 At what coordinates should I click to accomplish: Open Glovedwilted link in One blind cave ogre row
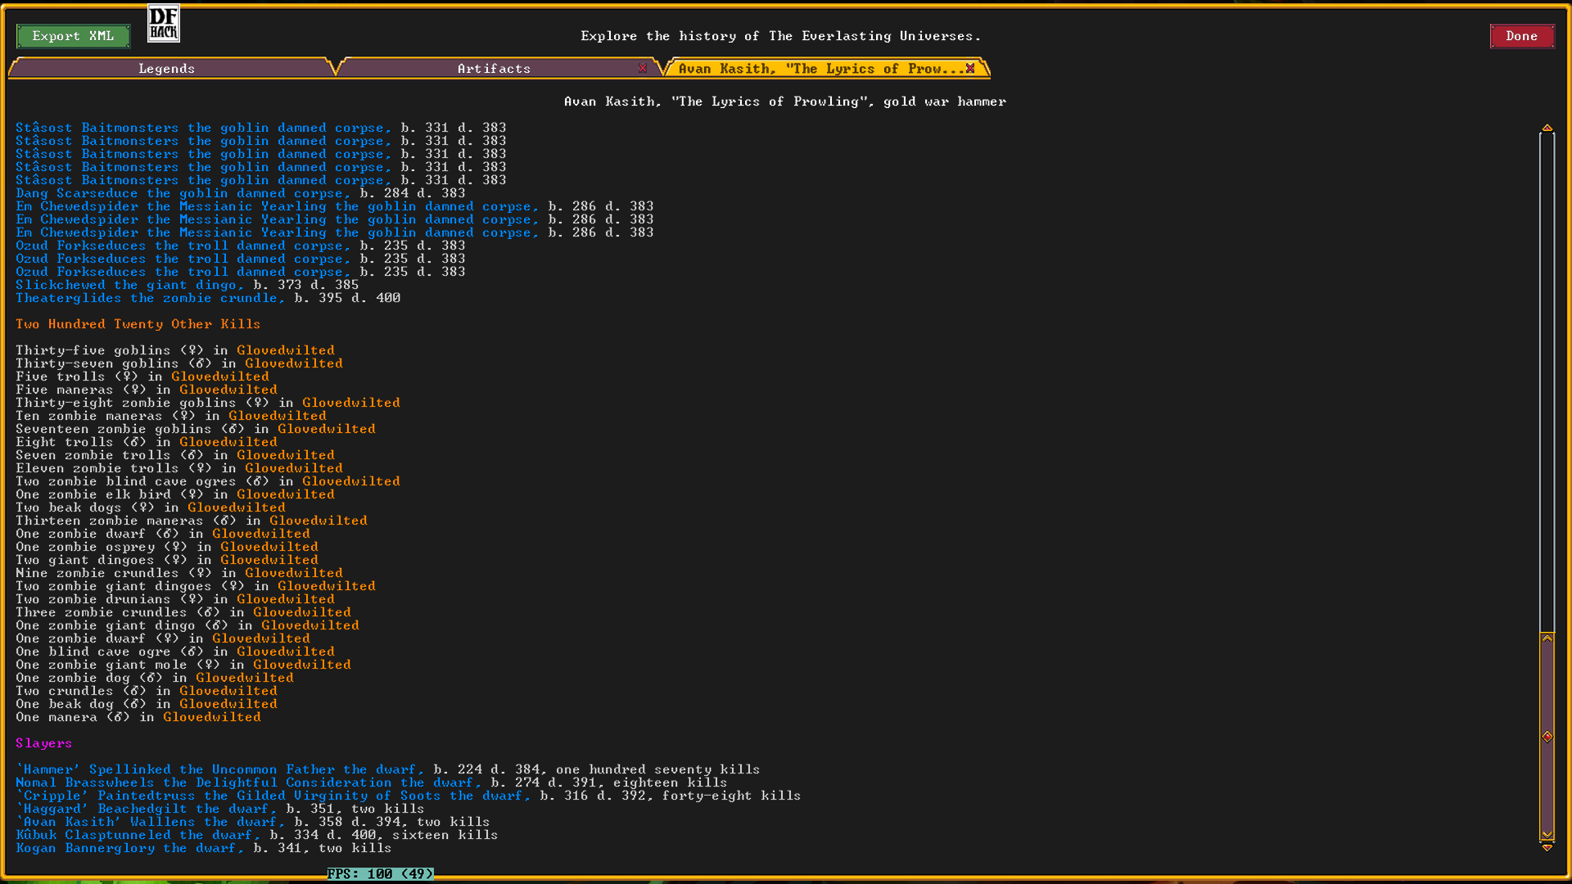tap(286, 652)
